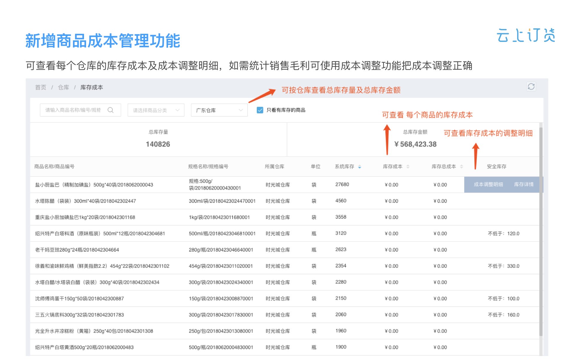Open 成本调整明细 for first row
Viewport: 574px width, 359px height.
click(488, 185)
